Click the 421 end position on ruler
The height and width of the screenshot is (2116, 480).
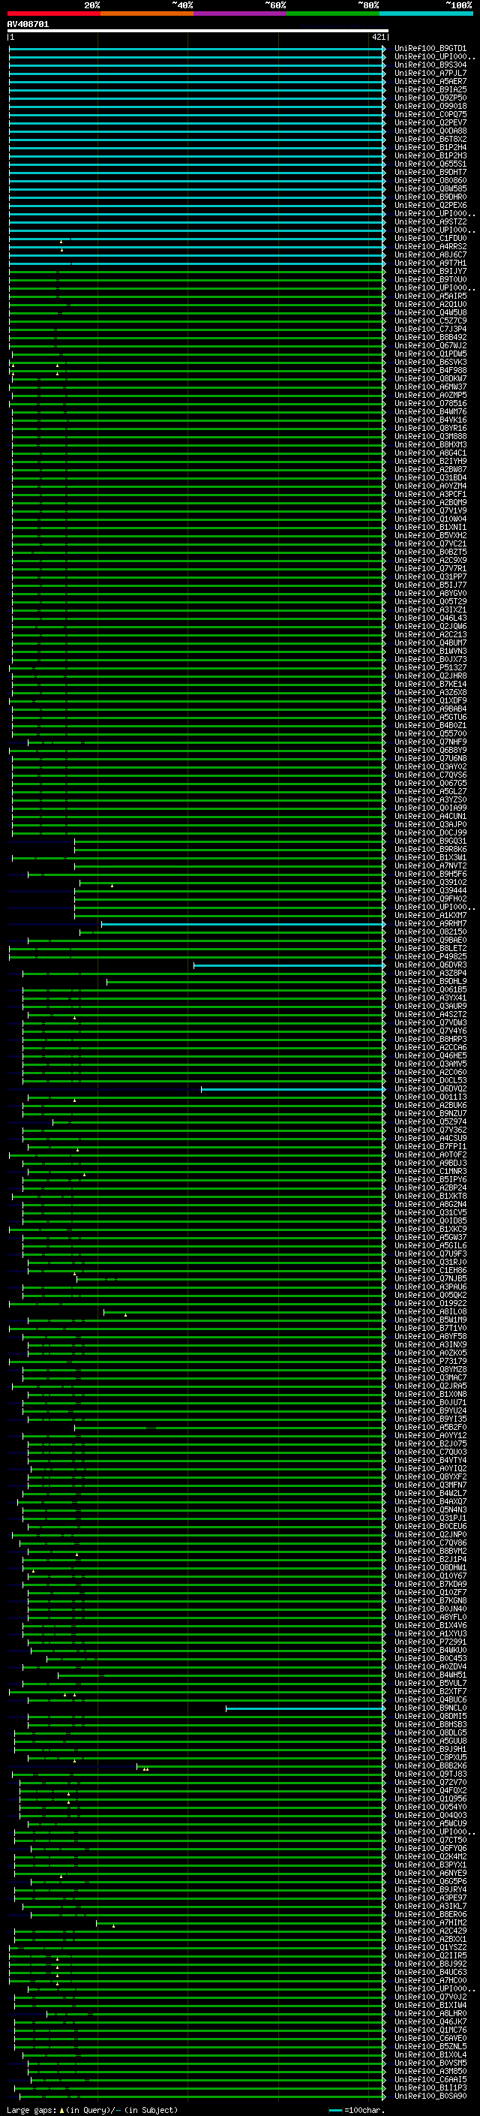pyautogui.click(x=378, y=37)
